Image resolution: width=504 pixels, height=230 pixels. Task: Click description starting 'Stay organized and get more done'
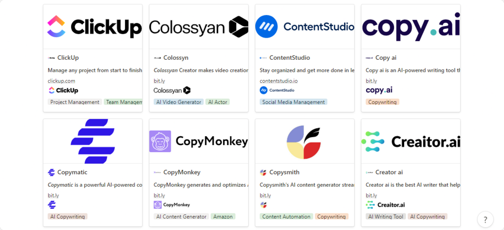click(x=307, y=70)
